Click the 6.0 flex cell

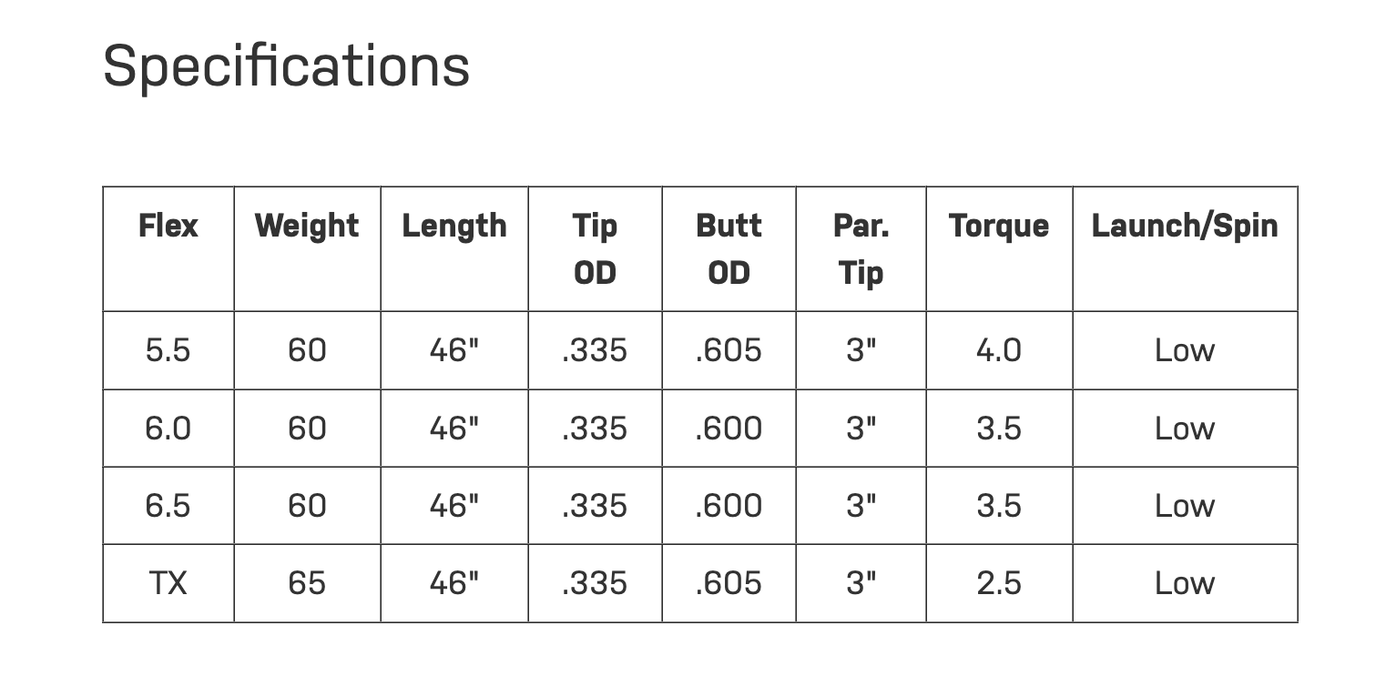(168, 429)
